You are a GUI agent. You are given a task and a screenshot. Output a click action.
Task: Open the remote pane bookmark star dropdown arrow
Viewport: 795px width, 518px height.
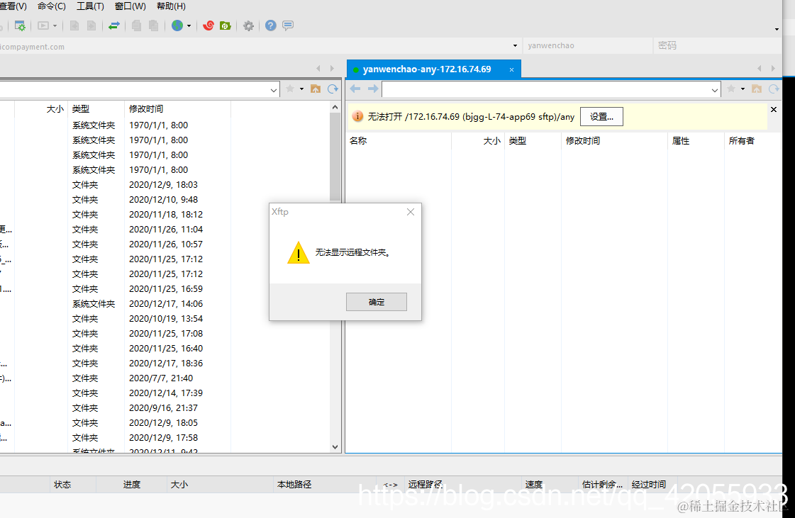point(743,89)
